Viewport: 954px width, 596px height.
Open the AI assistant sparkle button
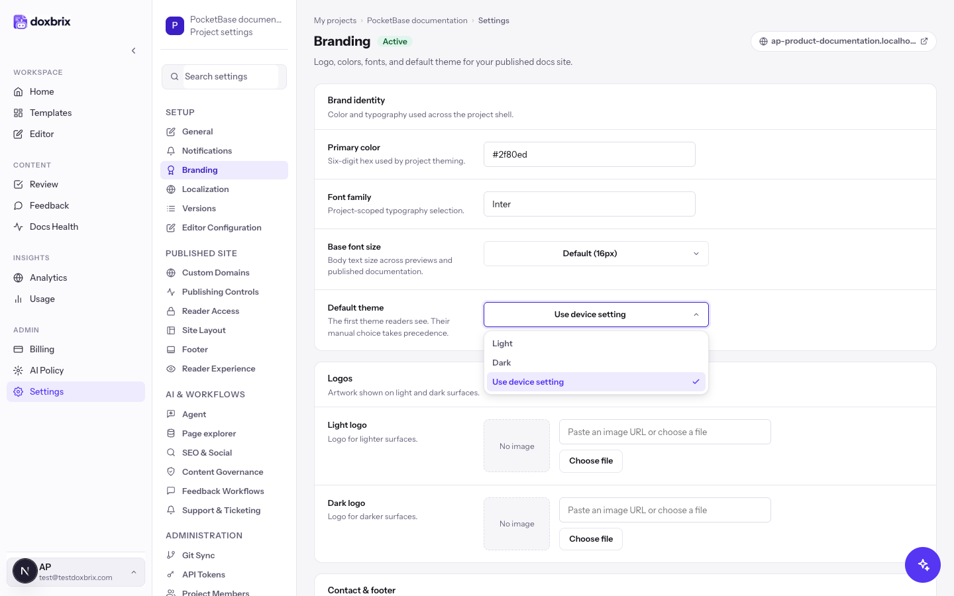pyautogui.click(x=922, y=565)
